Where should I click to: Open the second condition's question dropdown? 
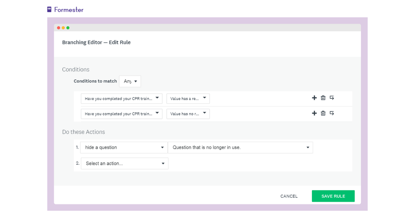[121, 113]
